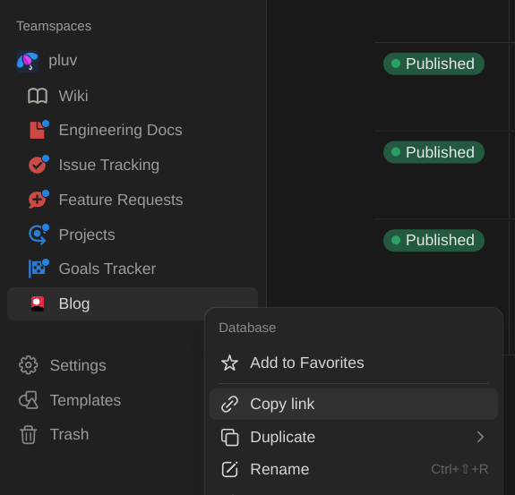Click the pluv umbrella workspace icon

pyautogui.click(x=27, y=62)
